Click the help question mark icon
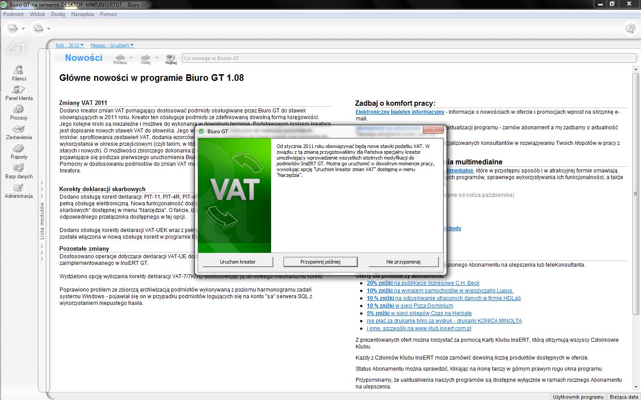Viewport: 641px width, 400px height. tap(630, 29)
